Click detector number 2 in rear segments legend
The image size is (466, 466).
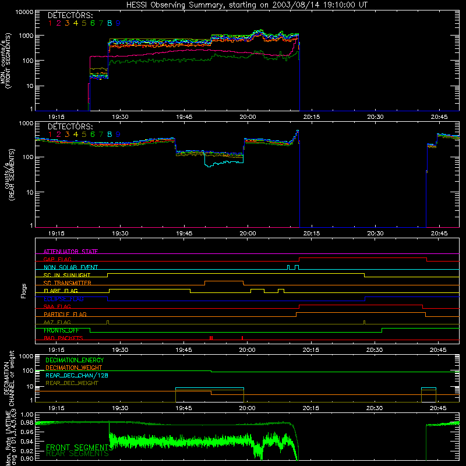point(59,135)
